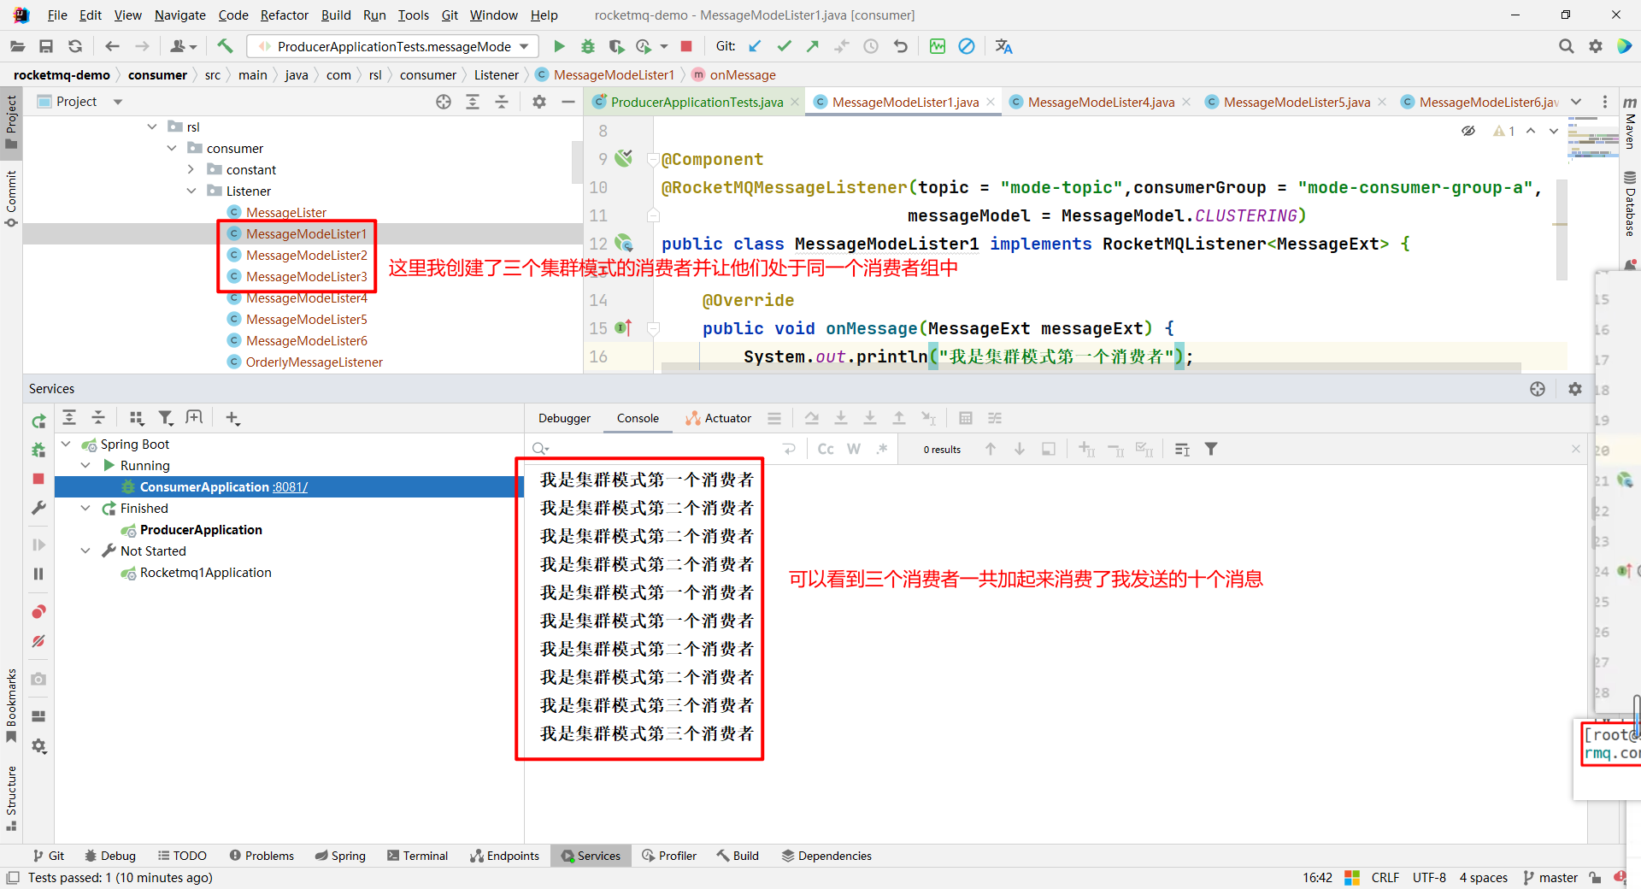Image resolution: width=1641 pixels, height=889 pixels.
Task: Push commits with the Git green arrow
Action: pyautogui.click(x=813, y=46)
